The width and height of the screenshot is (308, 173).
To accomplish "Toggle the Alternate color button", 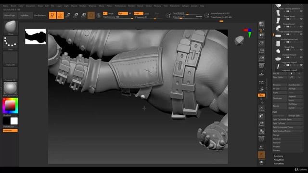I will (x=10, y=130).
